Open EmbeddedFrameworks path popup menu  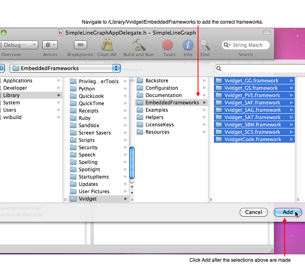pyautogui.click(x=65, y=68)
